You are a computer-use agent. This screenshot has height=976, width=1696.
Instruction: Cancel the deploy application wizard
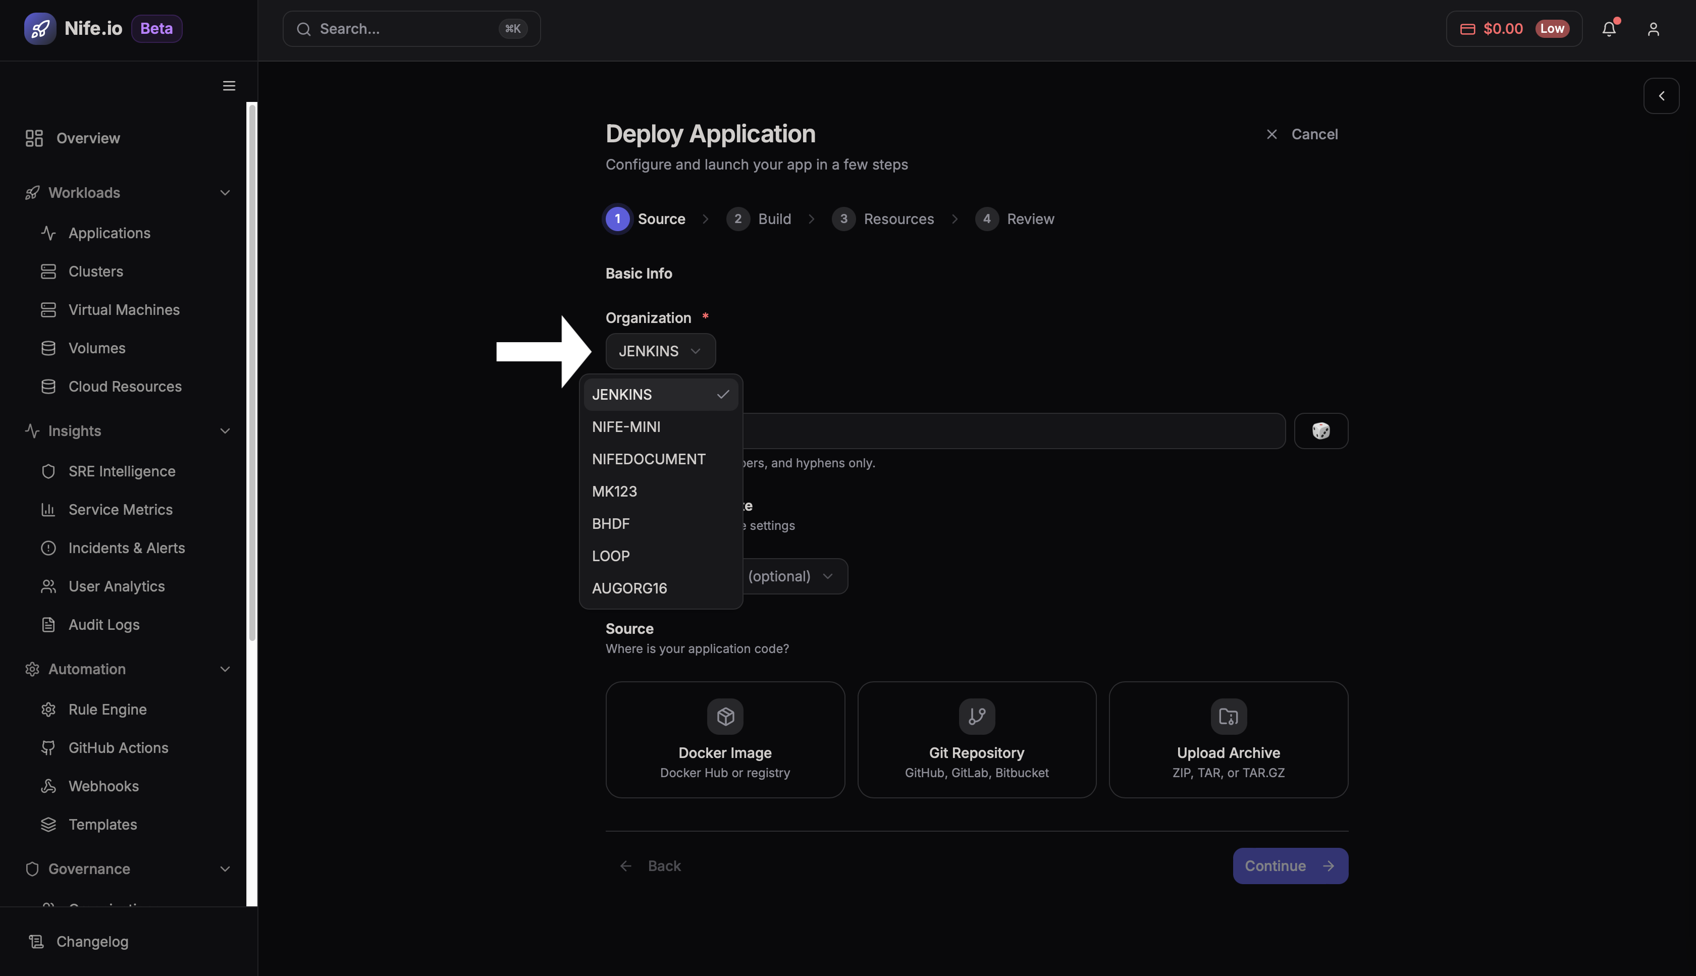point(1302,134)
